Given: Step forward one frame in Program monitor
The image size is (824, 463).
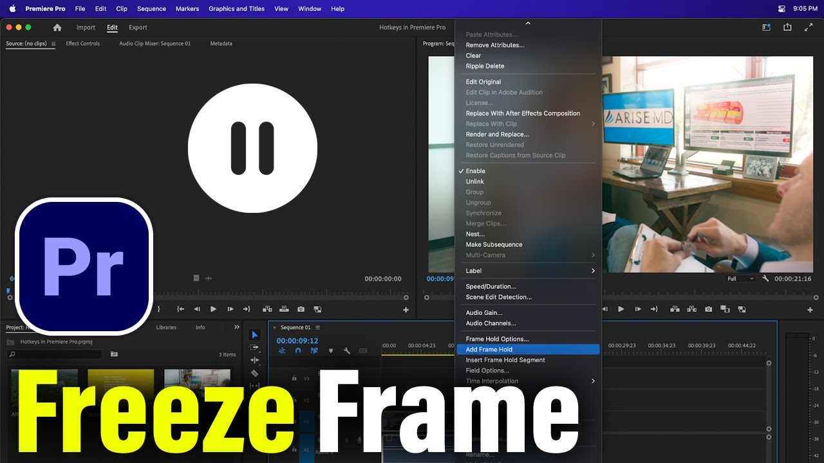Looking at the screenshot, I should 638,309.
